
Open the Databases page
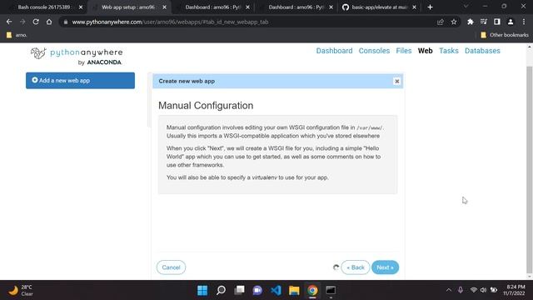click(482, 51)
